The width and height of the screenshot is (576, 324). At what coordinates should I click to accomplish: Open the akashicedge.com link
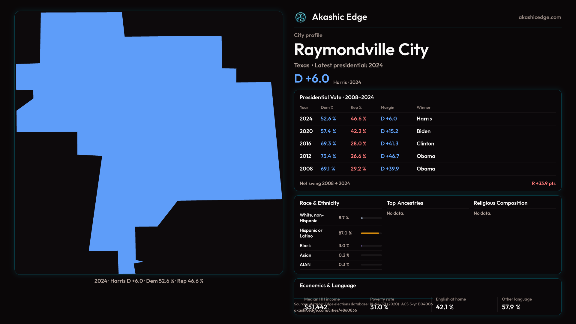[x=539, y=17]
